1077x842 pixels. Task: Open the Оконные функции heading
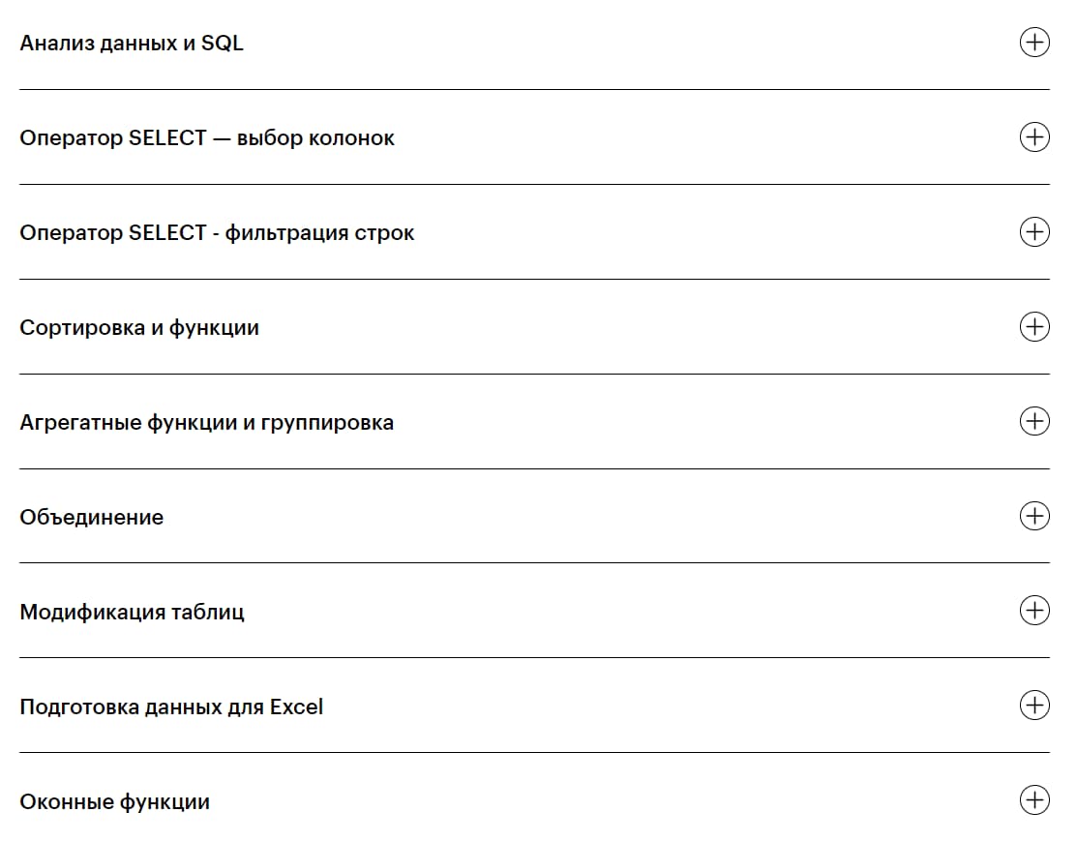coord(114,802)
